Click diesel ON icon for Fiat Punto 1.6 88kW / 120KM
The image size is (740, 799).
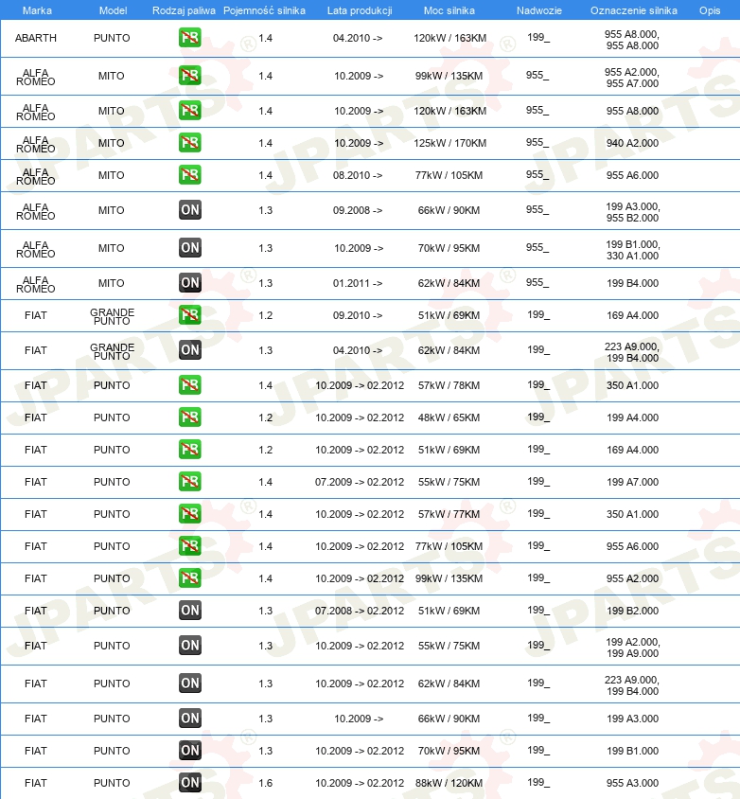click(x=190, y=782)
